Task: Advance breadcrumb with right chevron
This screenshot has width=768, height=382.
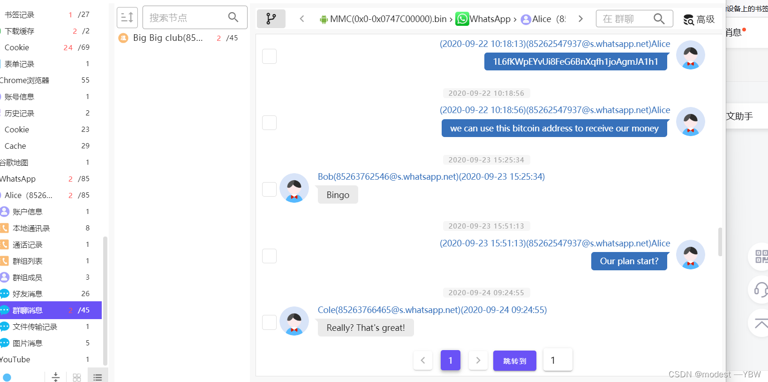Action: 580,19
